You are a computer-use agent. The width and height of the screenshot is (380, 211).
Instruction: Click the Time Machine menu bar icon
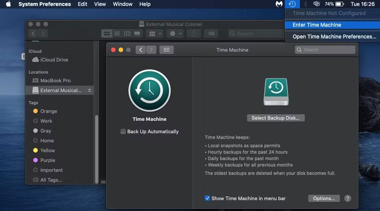pos(292,4)
